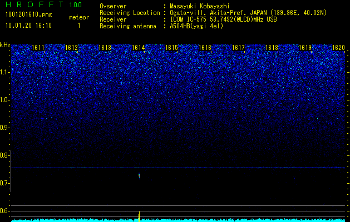Click the kHz axis unit label
Image resolution: width=350 pixels, height=222 pixels.
[x=5, y=45]
